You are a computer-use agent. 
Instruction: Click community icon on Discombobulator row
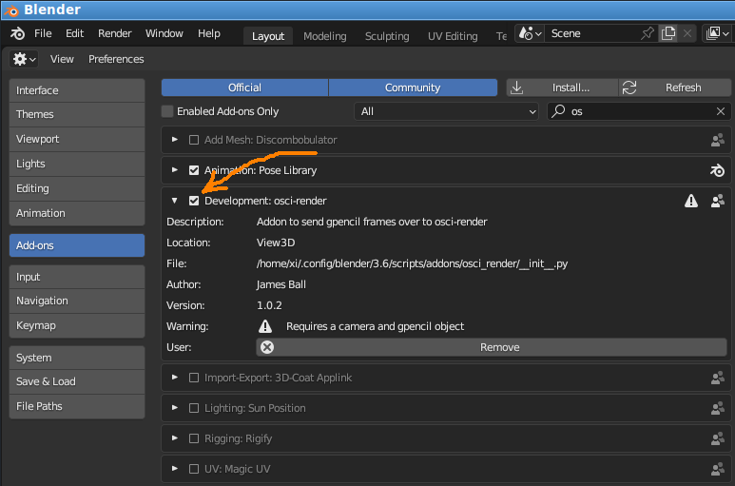[x=717, y=140]
